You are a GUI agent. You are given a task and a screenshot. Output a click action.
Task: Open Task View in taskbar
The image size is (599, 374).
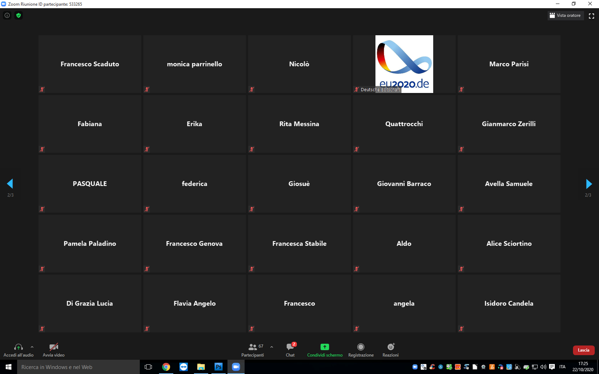pyautogui.click(x=148, y=367)
